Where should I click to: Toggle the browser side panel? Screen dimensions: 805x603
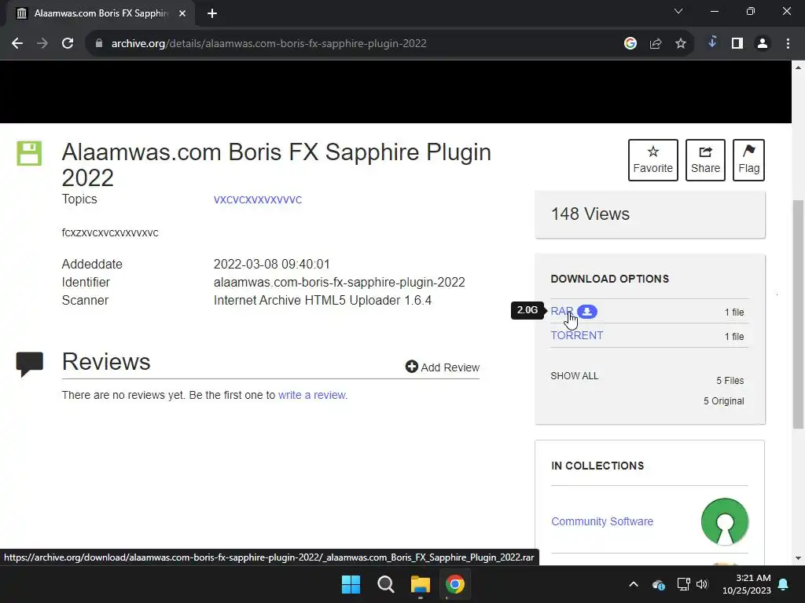click(737, 44)
